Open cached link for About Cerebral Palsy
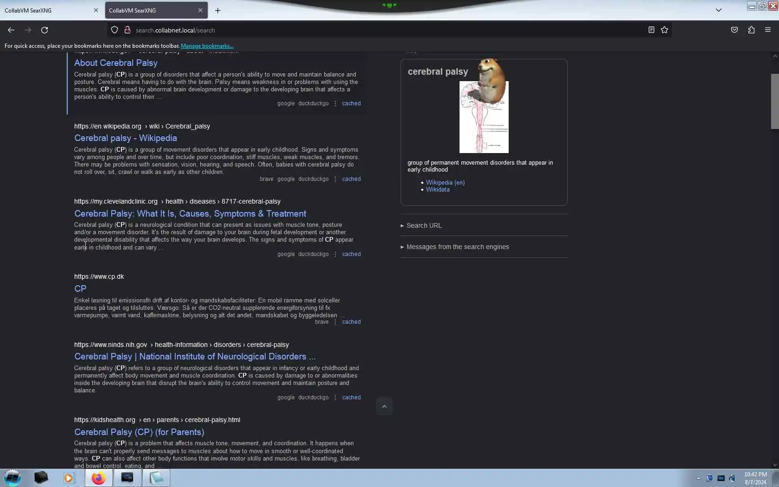This screenshot has width=779, height=487. (351, 103)
